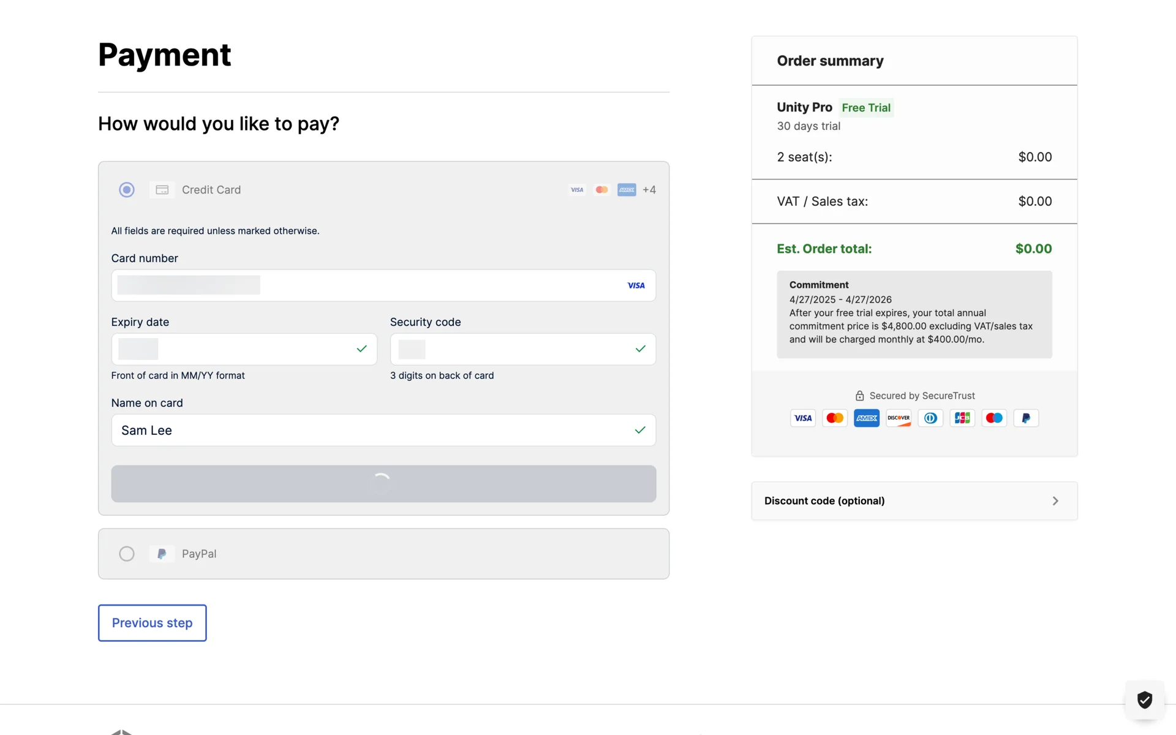Click the Maestro logo in summary footer
The image size is (1176, 735).
(x=994, y=418)
